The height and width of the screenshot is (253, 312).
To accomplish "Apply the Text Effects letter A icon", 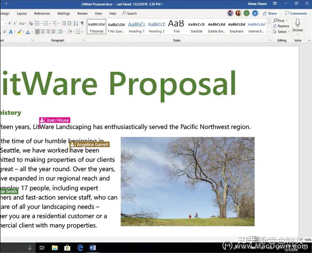I will point(11,32).
